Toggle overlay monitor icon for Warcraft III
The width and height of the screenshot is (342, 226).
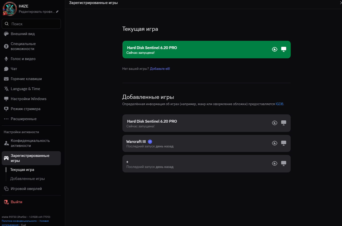(x=283, y=143)
